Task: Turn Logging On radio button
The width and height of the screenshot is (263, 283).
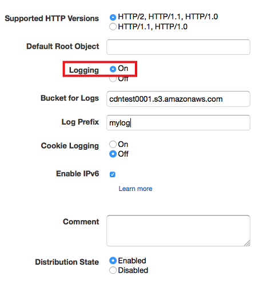Action: pyautogui.click(x=113, y=69)
